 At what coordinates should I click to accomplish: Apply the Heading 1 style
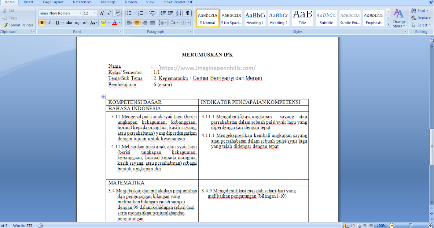click(255, 18)
